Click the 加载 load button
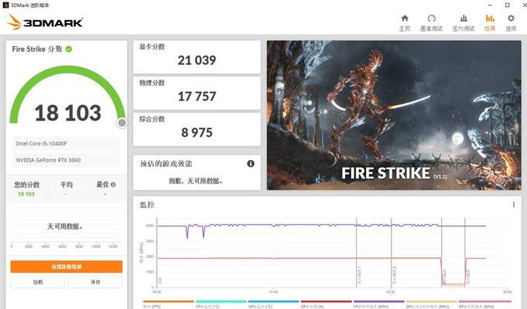527x309 pixels. (x=38, y=282)
